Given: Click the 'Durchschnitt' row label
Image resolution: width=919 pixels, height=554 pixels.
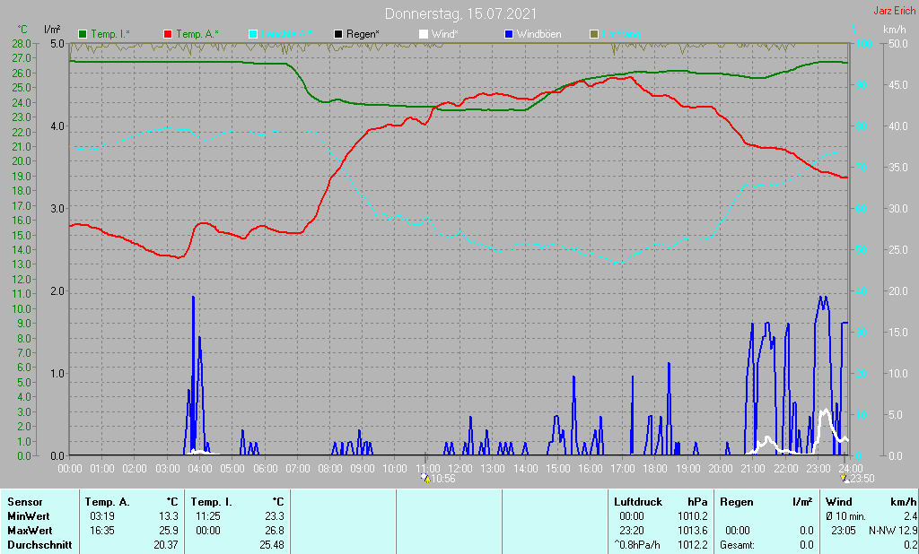Looking at the screenshot, I should [39, 545].
